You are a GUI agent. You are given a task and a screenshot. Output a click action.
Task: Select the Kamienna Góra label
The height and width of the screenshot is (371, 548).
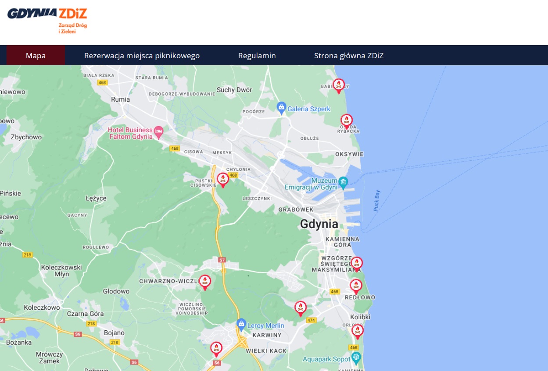[x=342, y=242]
